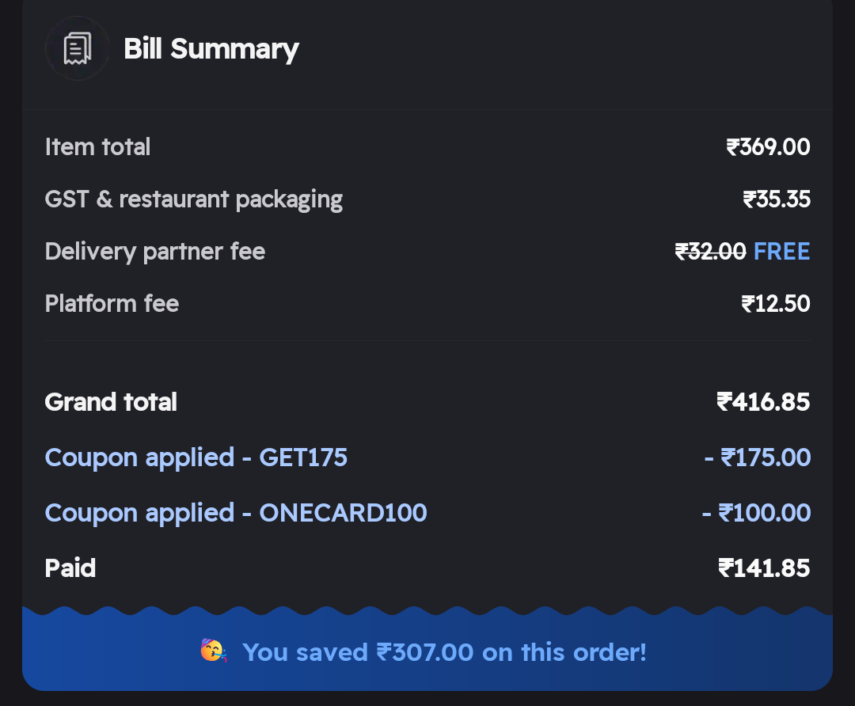Click the ₹141.85 paid amount
The image size is (855, 706).
(x=764, y=568)
